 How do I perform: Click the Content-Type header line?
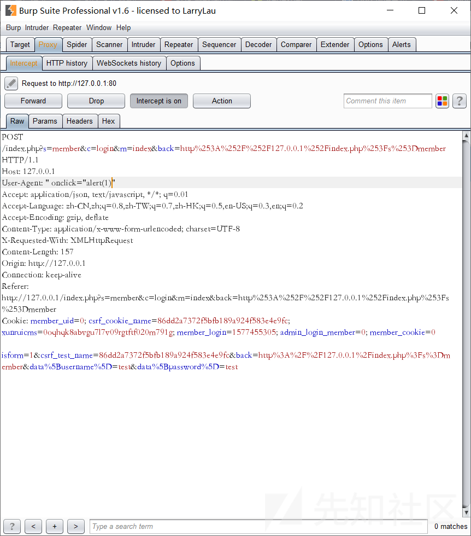point(121,229)
